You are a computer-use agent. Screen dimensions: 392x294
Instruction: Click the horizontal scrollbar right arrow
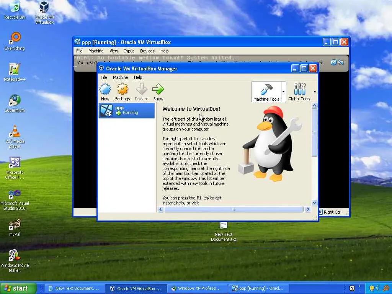pyautogui.click(x=308, y=209)
